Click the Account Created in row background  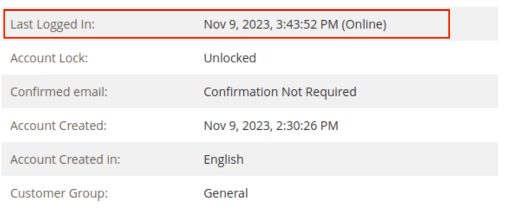pyautogui.click(x=250, y=159)
